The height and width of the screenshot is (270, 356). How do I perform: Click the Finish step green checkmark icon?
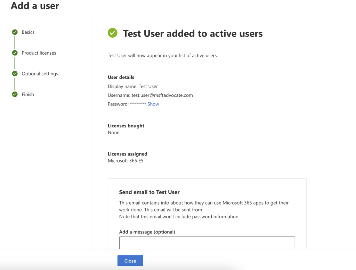pos(15,94)
